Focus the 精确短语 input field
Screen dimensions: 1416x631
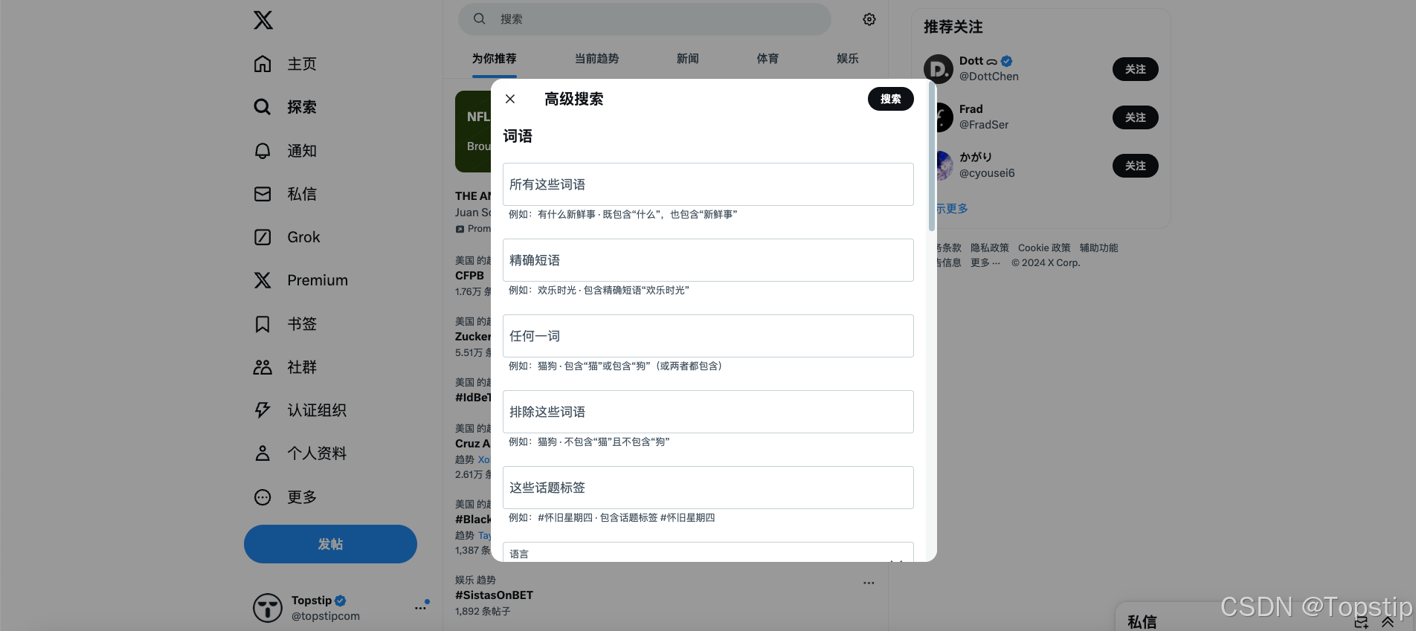pos(708,260)
